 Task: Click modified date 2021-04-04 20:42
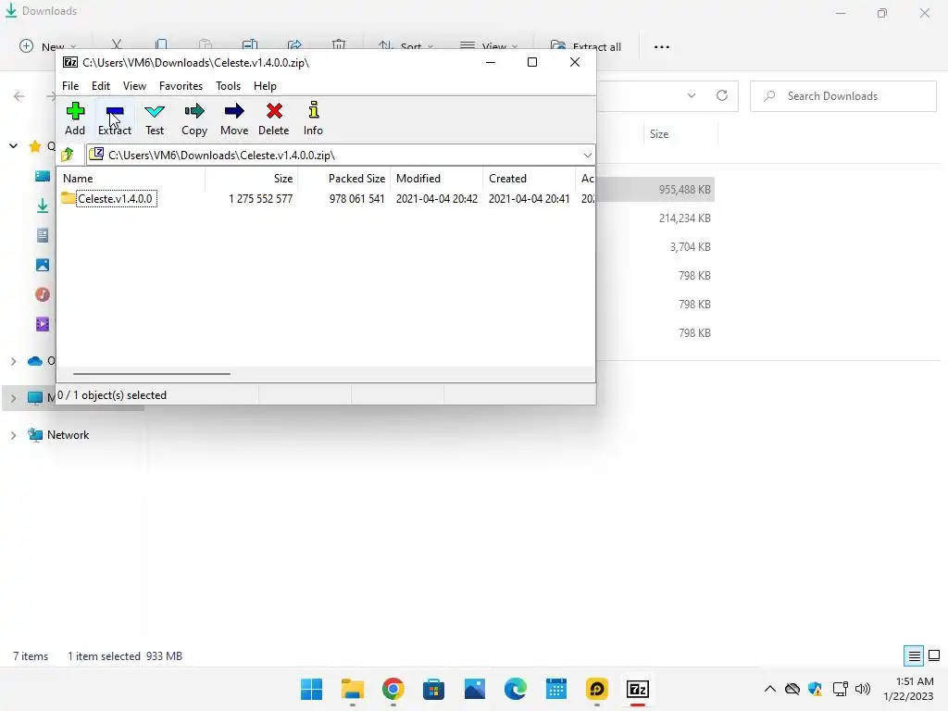[x=437, y=199]
